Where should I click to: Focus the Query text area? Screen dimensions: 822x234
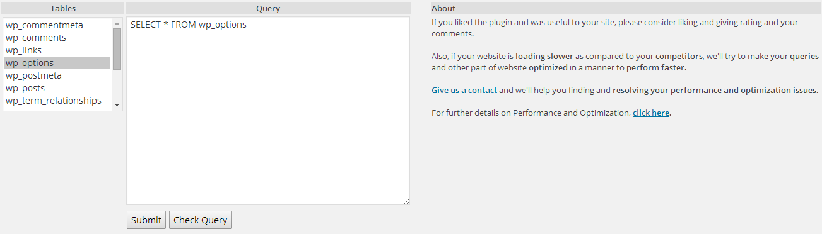pyautogui.click(x=268, y=111)
